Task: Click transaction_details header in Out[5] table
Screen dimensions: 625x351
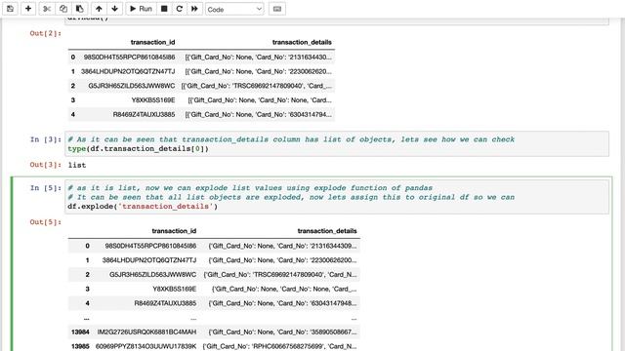Action: (x=327, y=231)
